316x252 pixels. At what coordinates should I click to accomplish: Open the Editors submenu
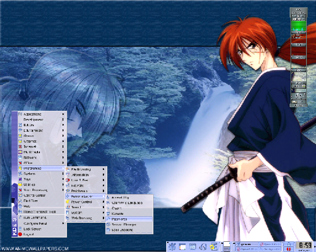point(42,125)
